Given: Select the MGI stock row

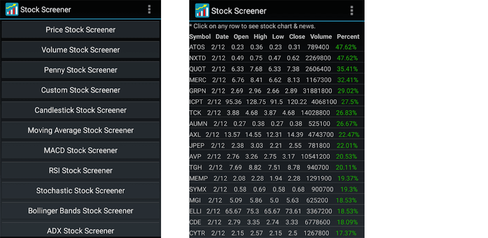Looking at the screenshot, I should 277,200.
